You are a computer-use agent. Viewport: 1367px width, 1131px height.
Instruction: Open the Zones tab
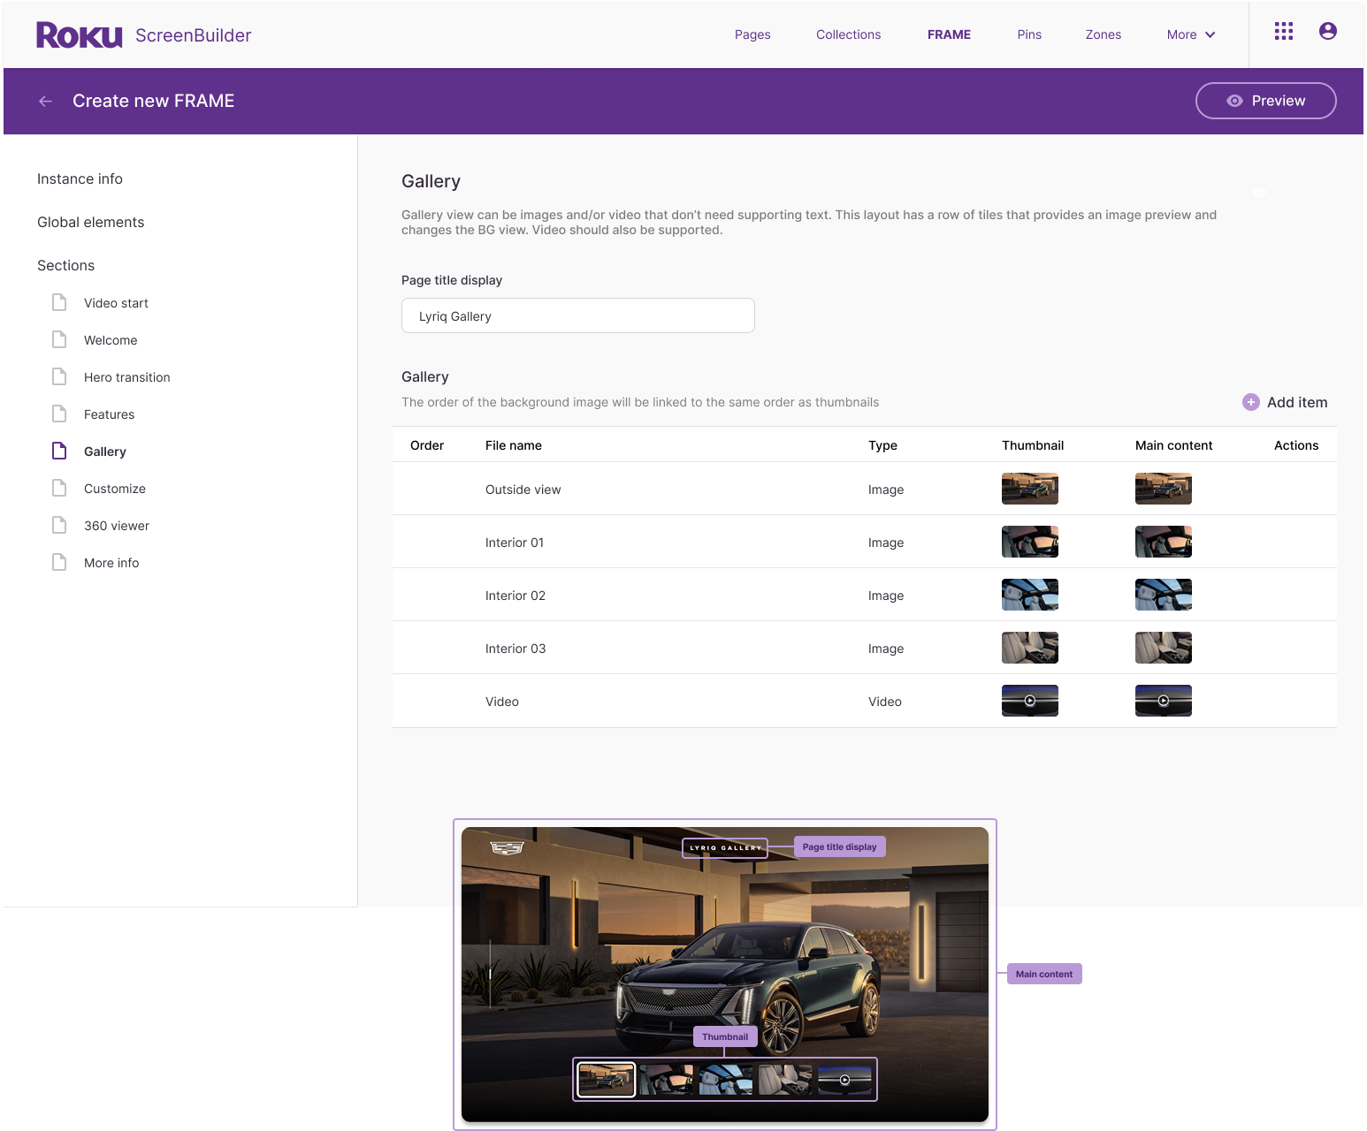click(1104, 34)
